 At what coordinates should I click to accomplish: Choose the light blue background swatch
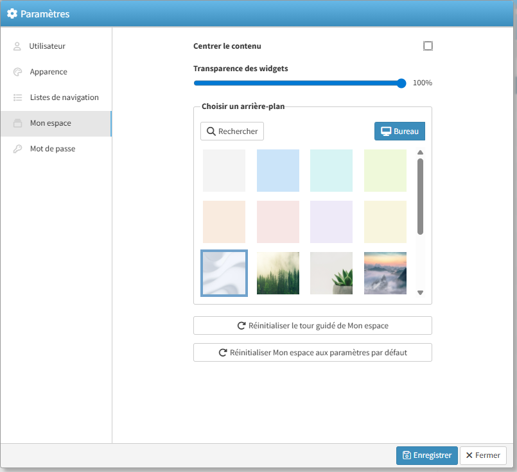click(277, 171)
